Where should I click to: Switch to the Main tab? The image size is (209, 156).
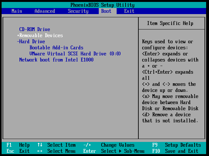click(x=17, y=11)
